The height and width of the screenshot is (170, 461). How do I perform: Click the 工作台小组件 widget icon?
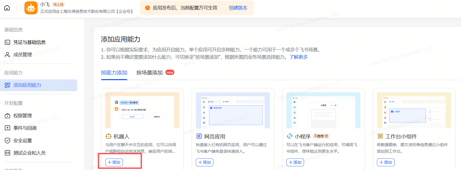coord(380,136)
